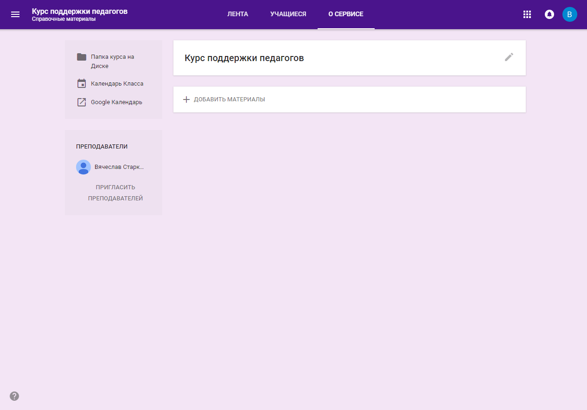Open the help question mark icon
This screenshot has height=410, width=587.
tap(14, 396)
